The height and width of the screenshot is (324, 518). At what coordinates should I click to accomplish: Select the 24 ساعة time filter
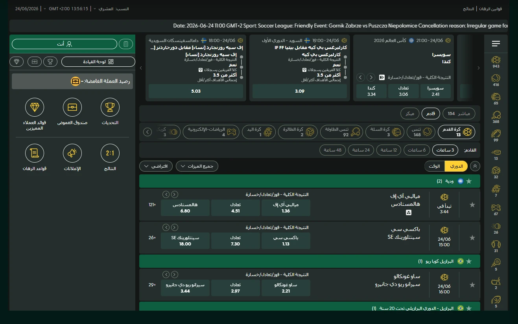pos(361,150)
